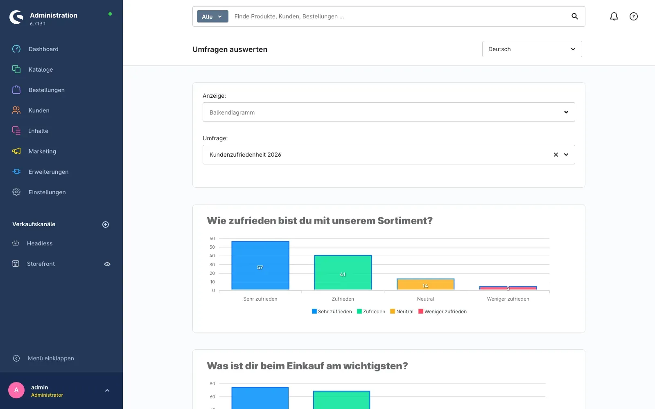Click the search magnifier icon
Image resolution: width=655 pixels, height=409 pixels.
[x=575, y=16]
